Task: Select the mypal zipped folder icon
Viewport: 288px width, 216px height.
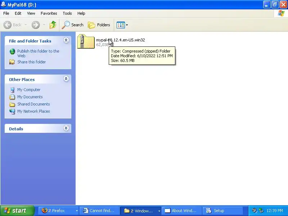Action: (86, 41)
